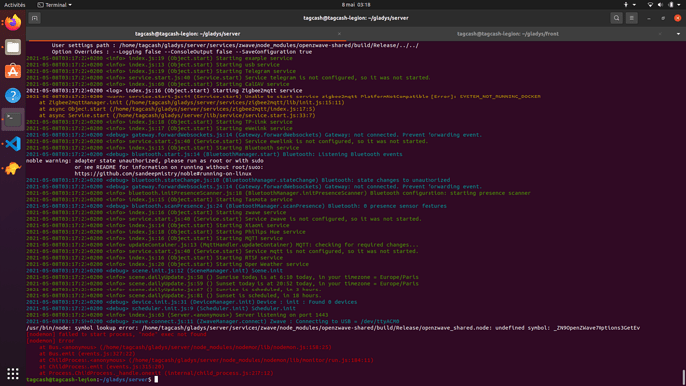Expand the dropdown arrow beside accessibility icon
This screenshot has width=686, height=386.
[634, 5]
